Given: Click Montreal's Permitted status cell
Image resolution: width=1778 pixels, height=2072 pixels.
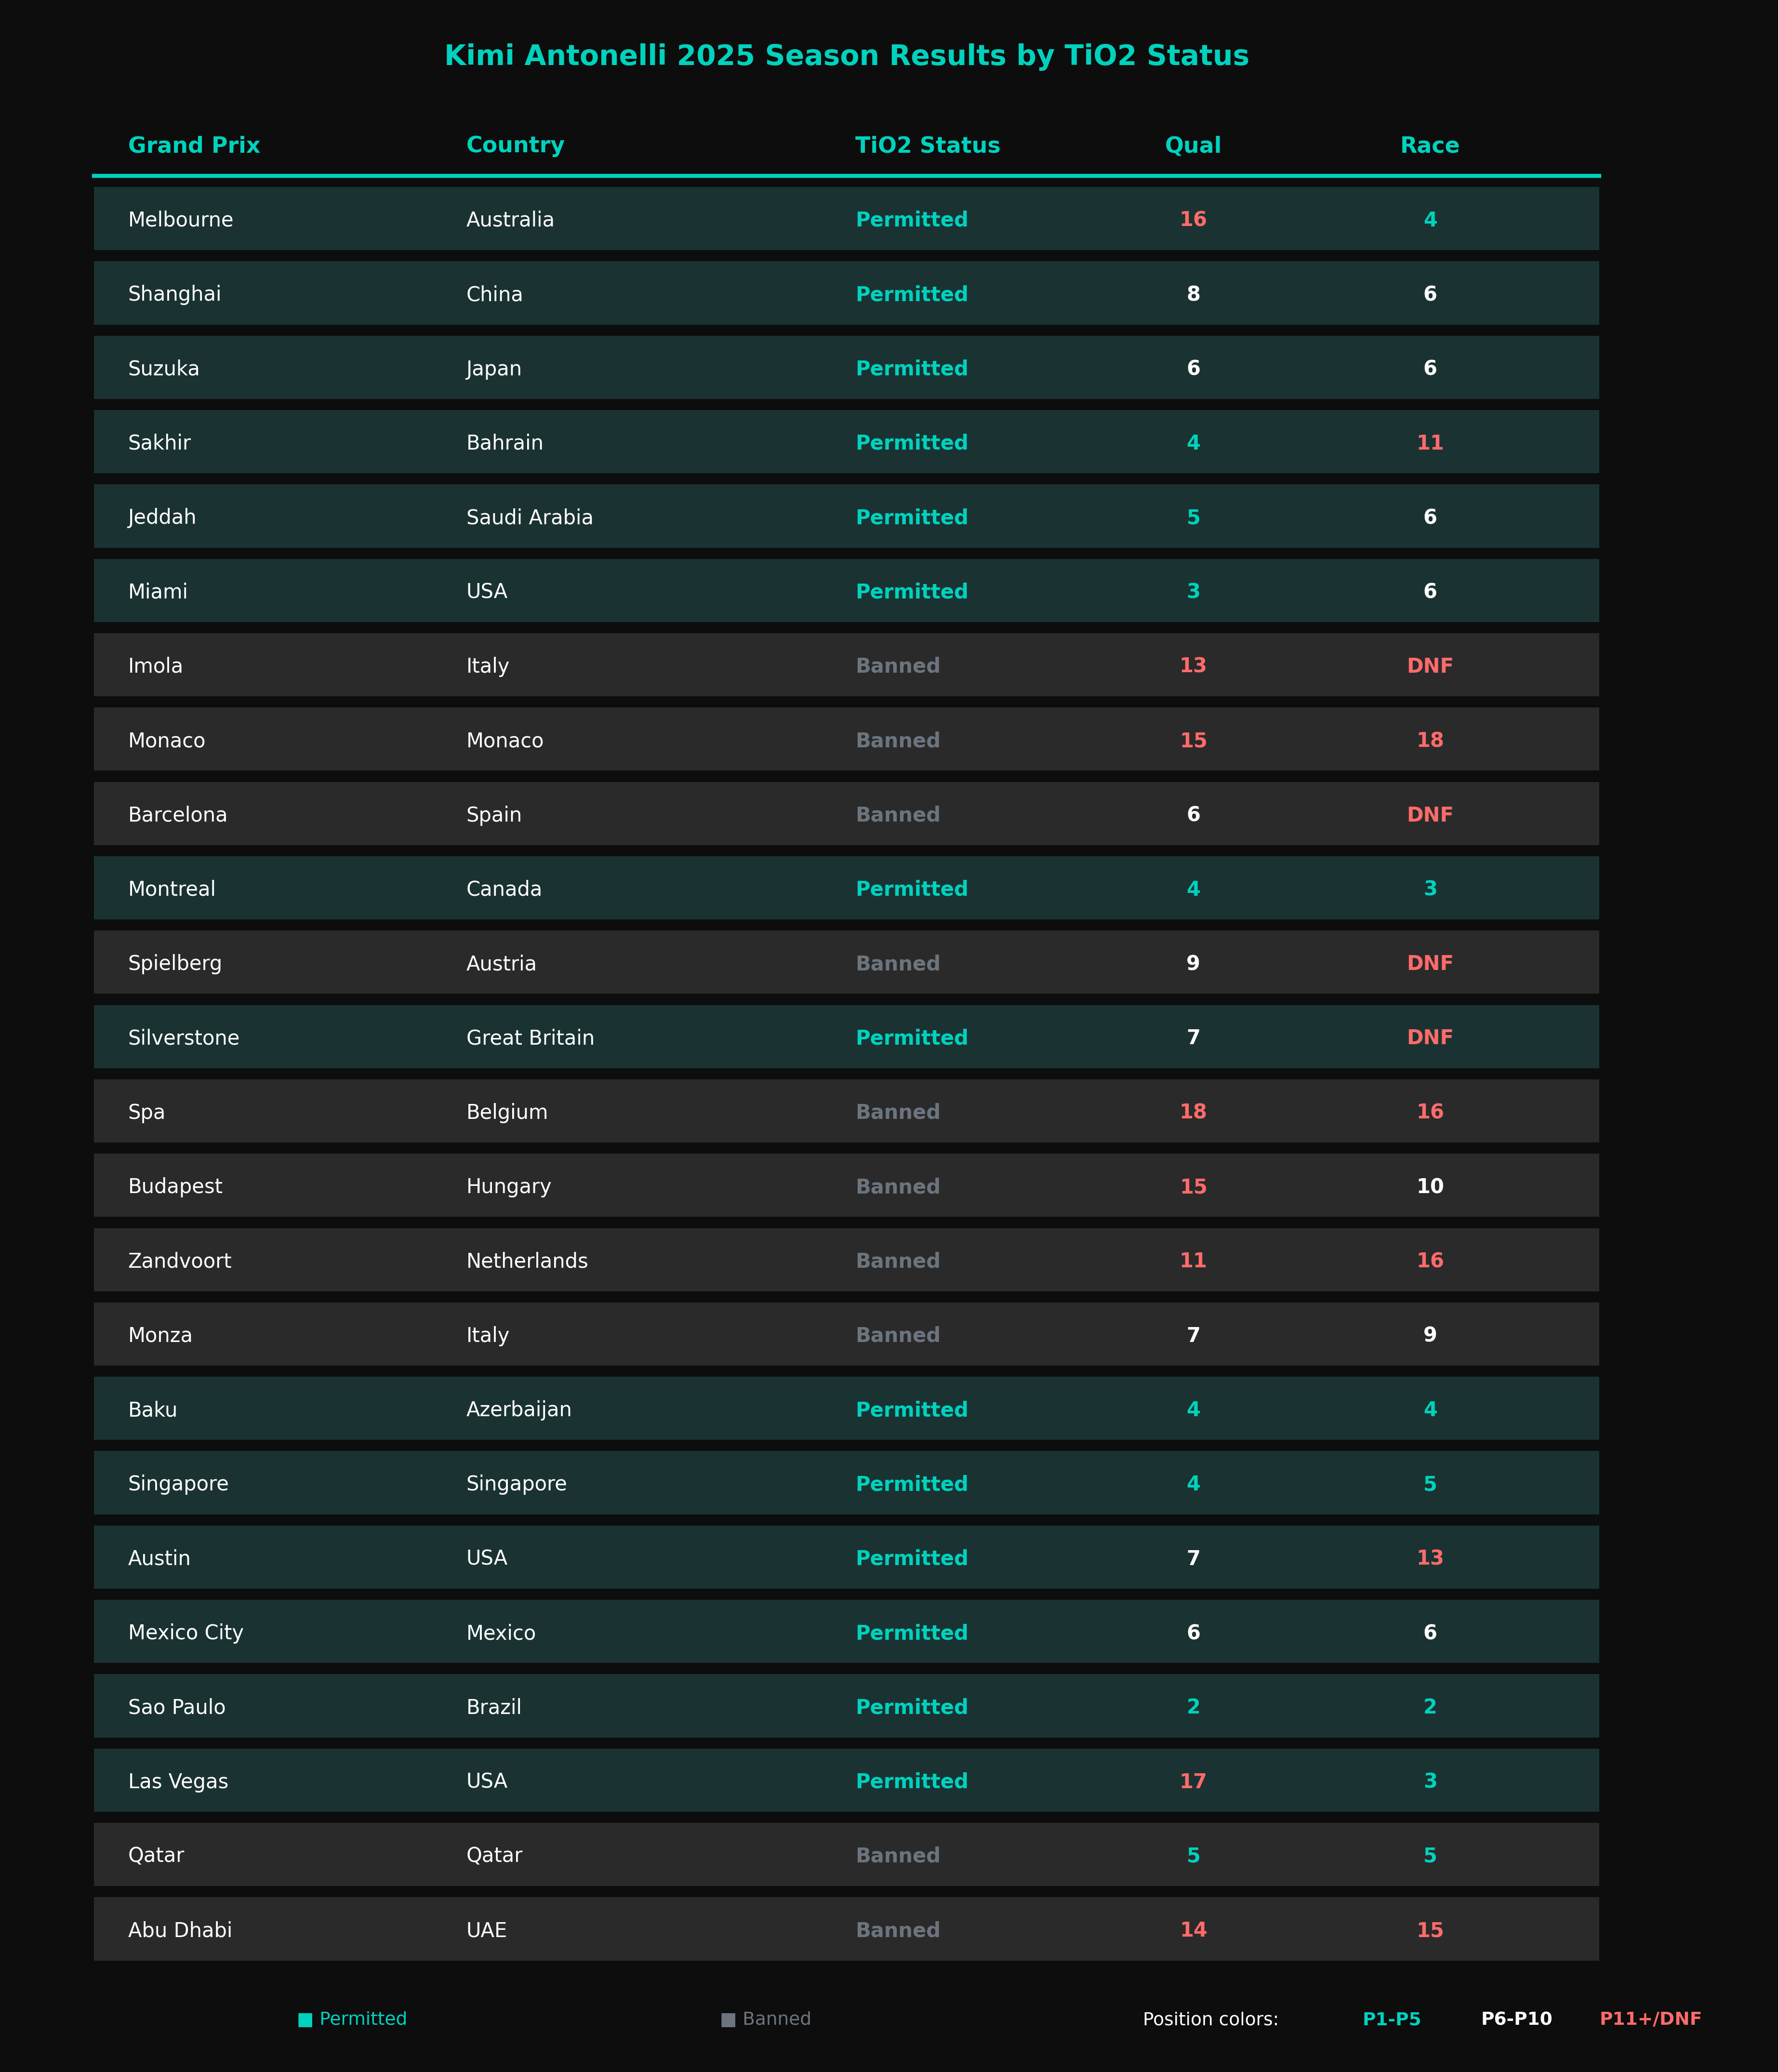Looking at the screenshot, I should (911, 888).
